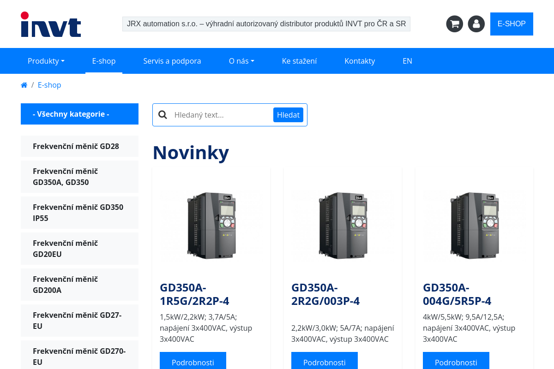The width and height of the screenshot is (554, 369).
Task: Go to Ke stažení page
Action: point(299,61)
